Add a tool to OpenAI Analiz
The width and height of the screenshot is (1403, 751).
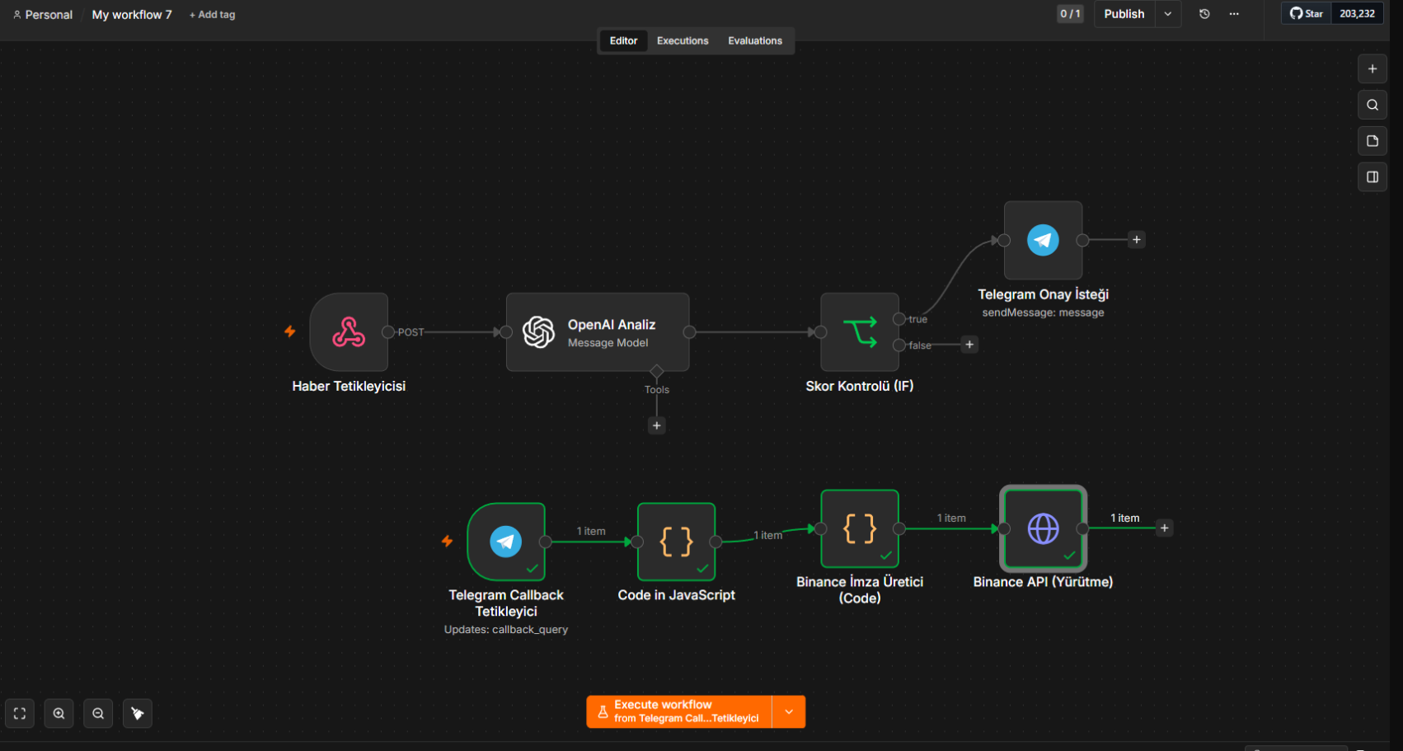click(657, 425)
